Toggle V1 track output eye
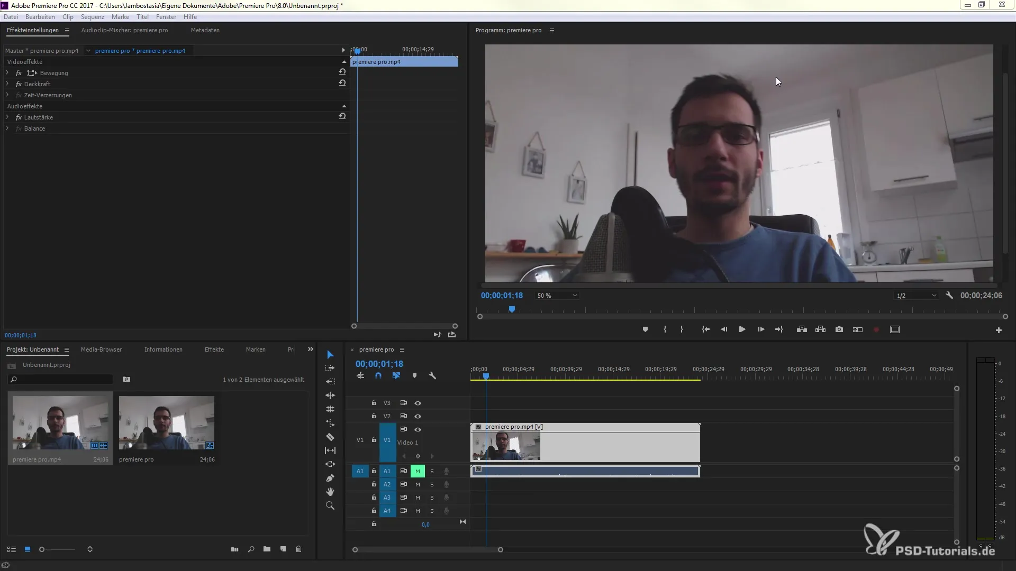 coord(418,430)
